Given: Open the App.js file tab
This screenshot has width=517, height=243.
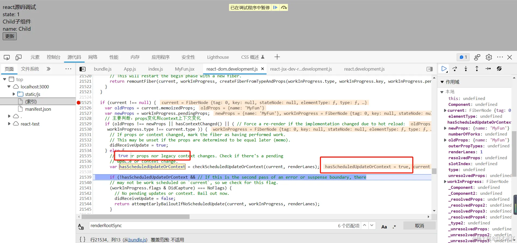Looking at the screenshot, I should 130,69.
